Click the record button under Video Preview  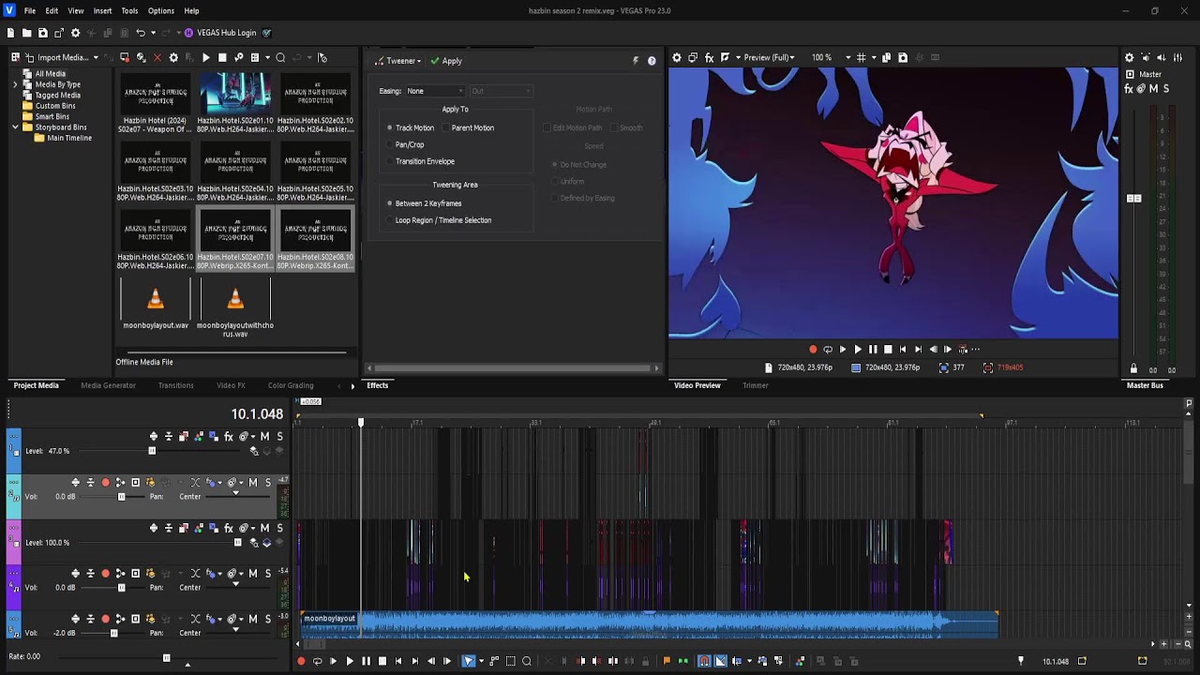(x=813, y=349)
